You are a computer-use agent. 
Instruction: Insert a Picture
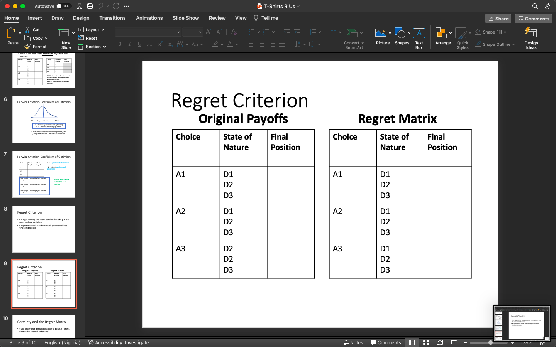click(x=381, y=37)
